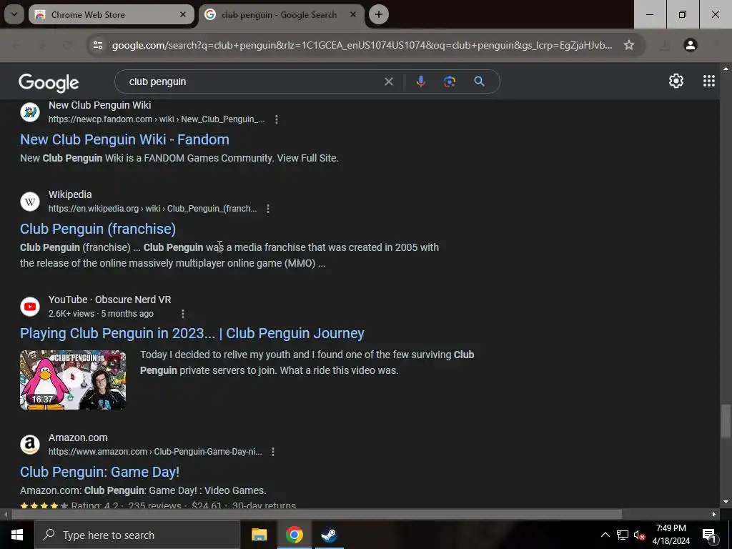
Task: Click the YouTube result favicon
Action: tap(30, 307)
